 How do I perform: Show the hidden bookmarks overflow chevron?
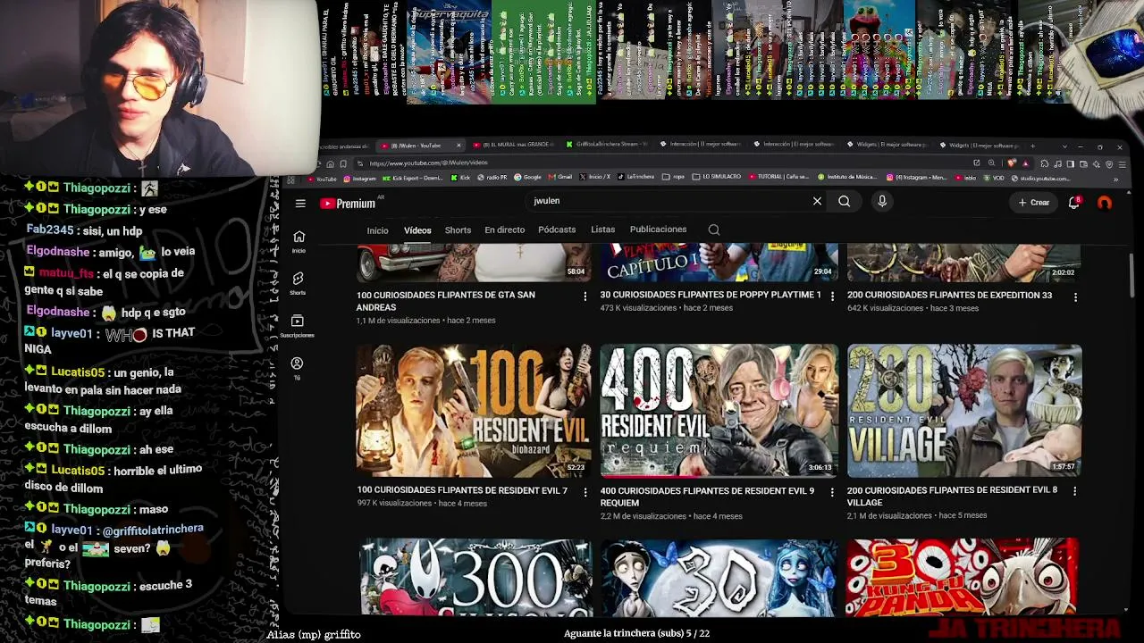[1115, 179]
